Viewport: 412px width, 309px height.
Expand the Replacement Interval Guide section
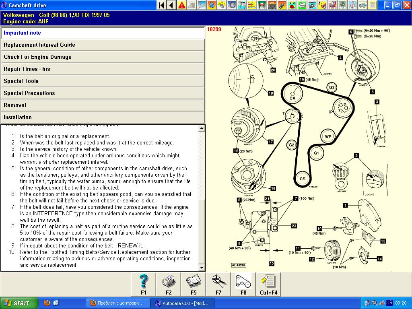(x=103, y=45)
